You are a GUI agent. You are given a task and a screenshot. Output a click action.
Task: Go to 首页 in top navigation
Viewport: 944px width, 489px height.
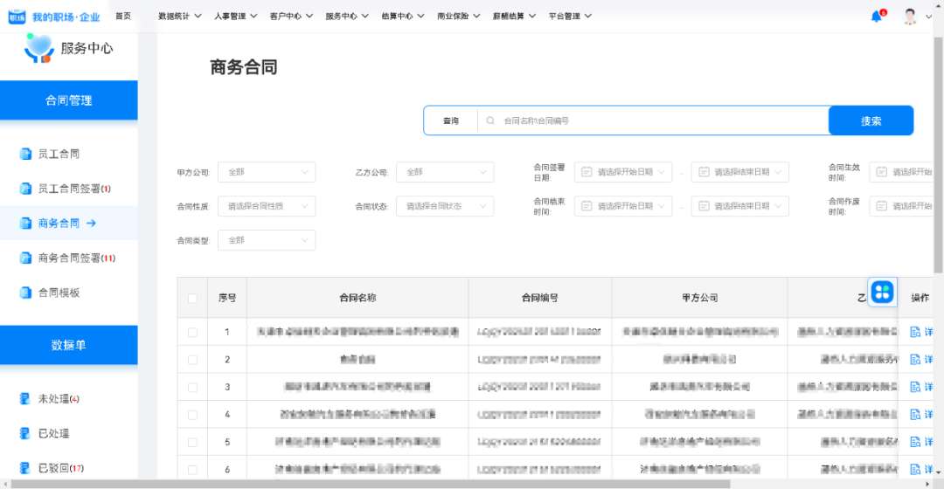point(123,17)
